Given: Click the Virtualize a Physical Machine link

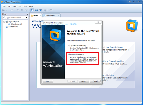Looking at the screenshot, I should (113, 61).
